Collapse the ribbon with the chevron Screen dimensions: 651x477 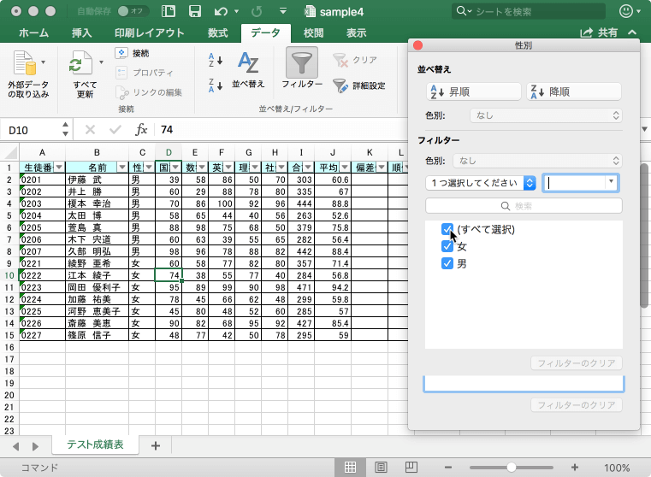[632, 32]
